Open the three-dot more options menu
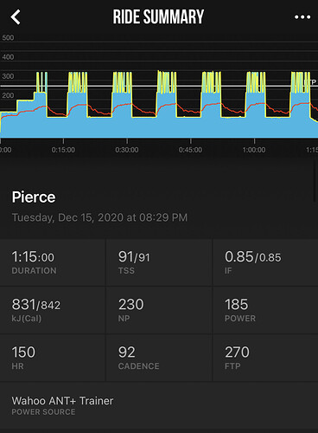Screen dimensions: 318x433 click(x=302, y=17)
